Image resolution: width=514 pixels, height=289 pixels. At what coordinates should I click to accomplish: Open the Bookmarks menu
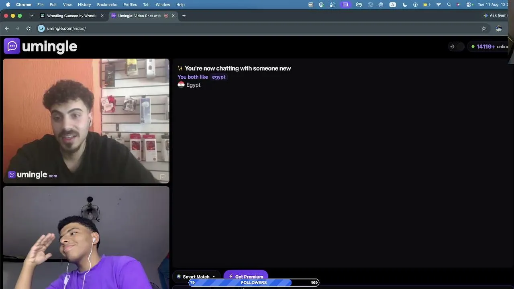(107, 4)
